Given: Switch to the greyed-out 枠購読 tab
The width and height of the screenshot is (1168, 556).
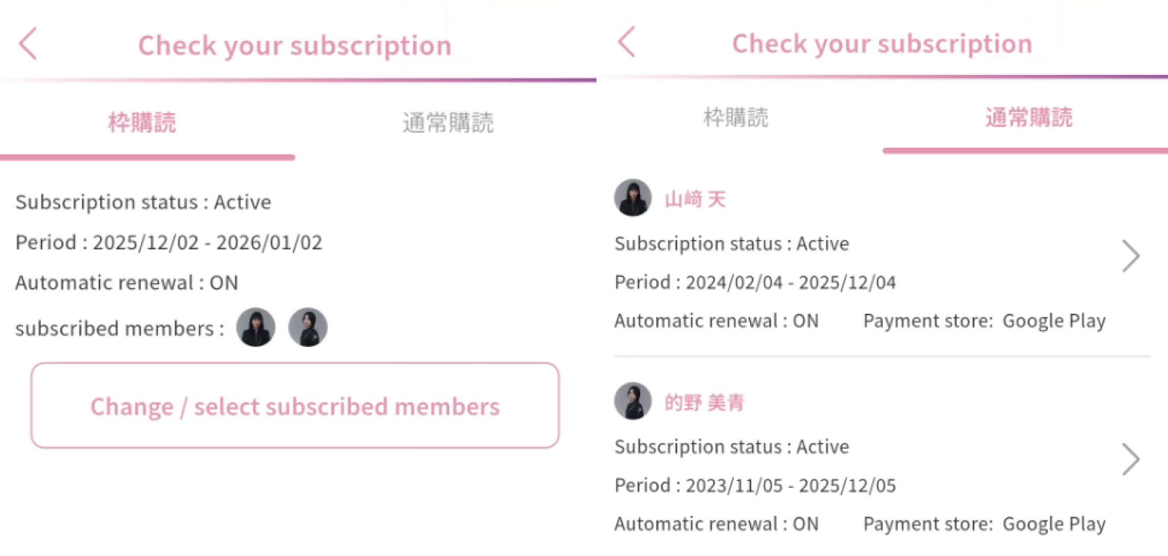Looking at the screenshot, I should 736,117.
